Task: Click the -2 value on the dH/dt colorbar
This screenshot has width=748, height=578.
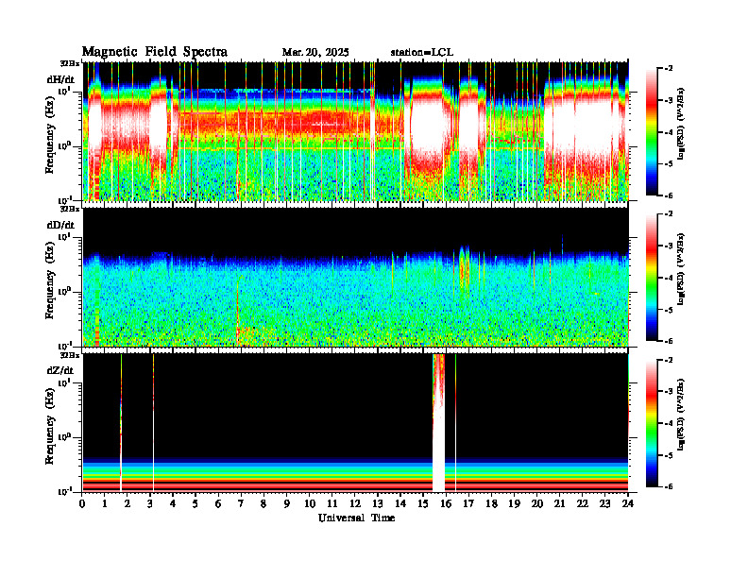Action: 669,69
